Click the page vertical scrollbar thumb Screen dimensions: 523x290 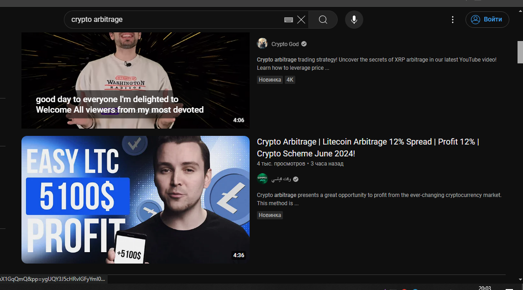[520, 52]
